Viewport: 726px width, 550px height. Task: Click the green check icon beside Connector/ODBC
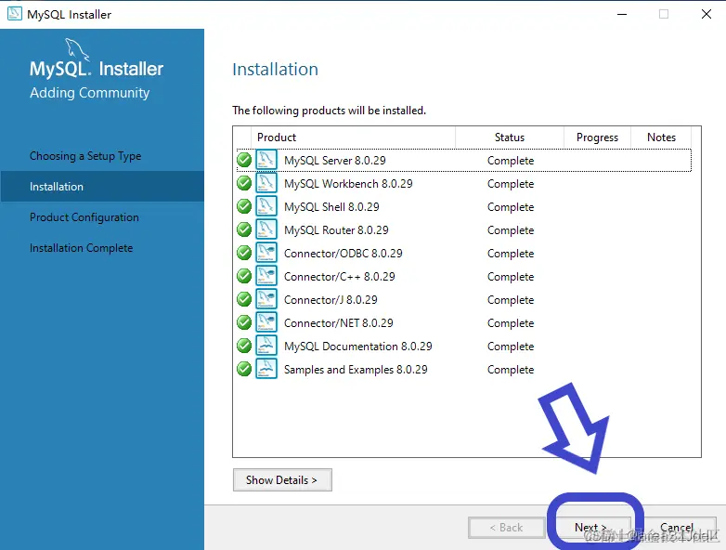click(244, 253)
